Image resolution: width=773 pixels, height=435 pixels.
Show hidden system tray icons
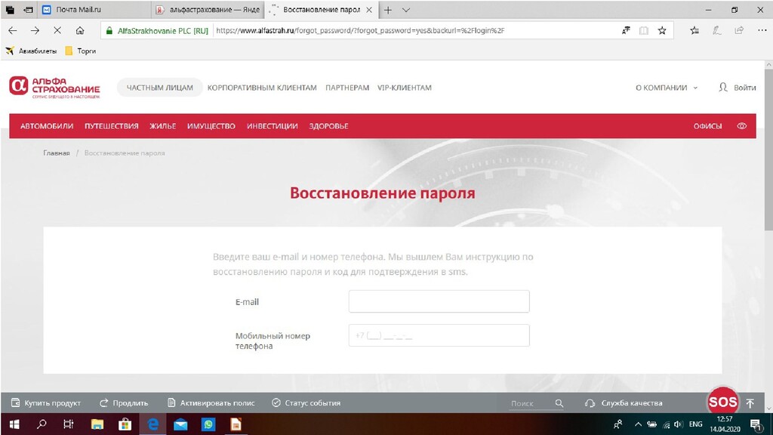coord(638,424)
